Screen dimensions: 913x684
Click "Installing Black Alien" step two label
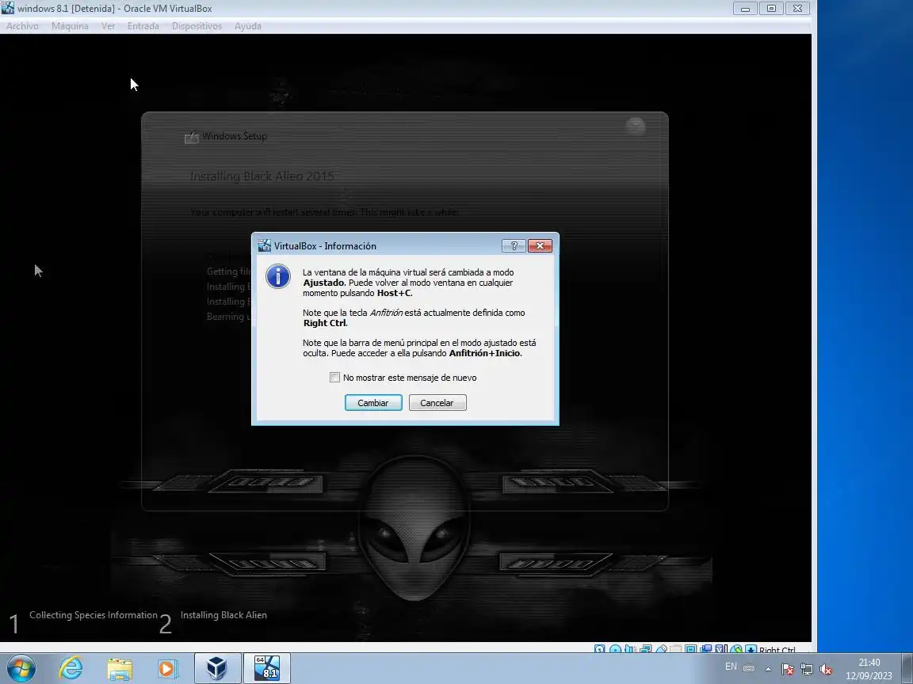tap(223, 615)
